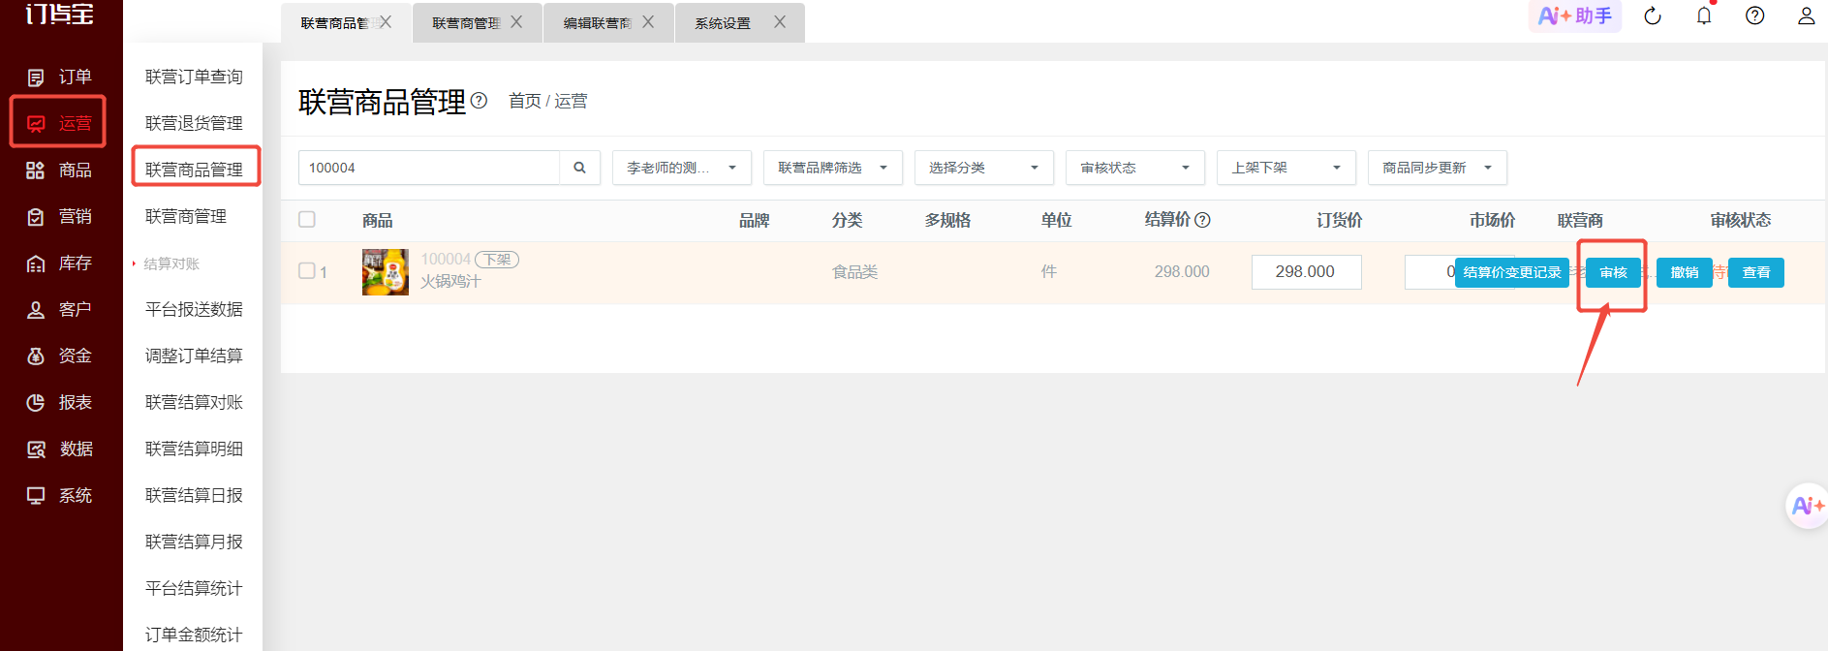The width and height of the screenshot is (1828, 651).
Task: Click the refresh icon in header
Action: (x=1653, y=15)
